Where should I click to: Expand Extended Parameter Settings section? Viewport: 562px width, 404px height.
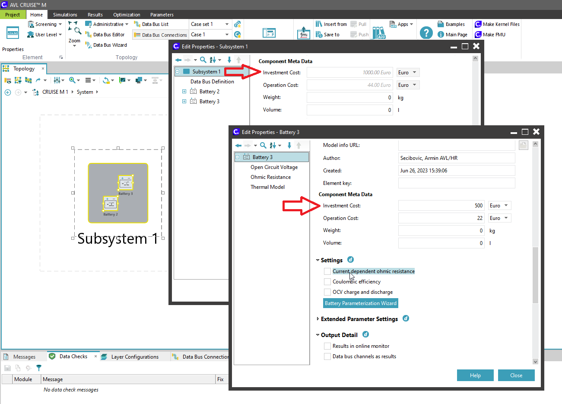tap(318, 319)
